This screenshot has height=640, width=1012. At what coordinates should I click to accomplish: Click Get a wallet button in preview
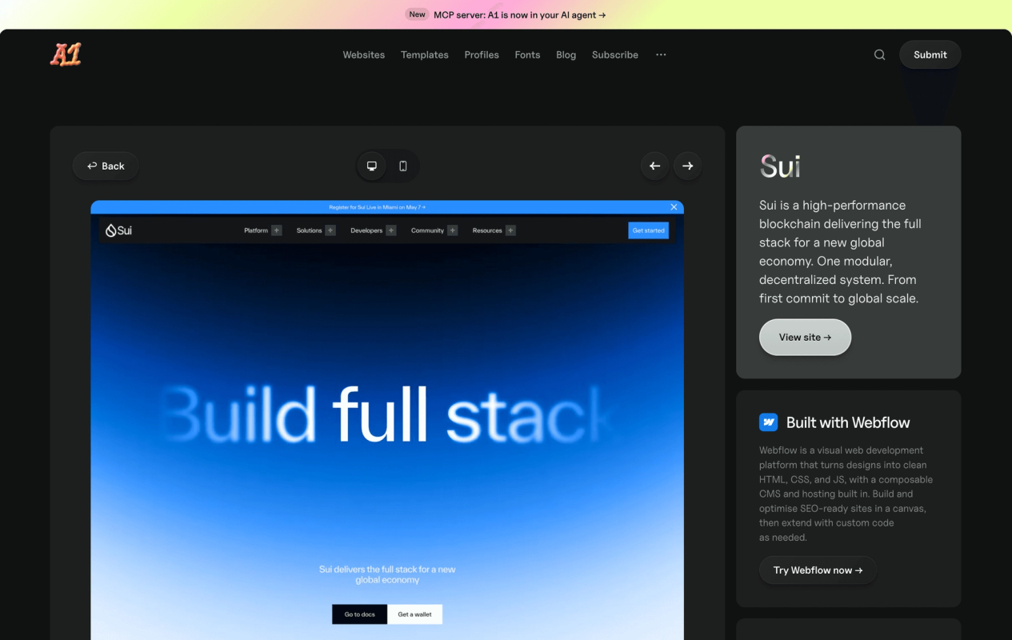414,614
